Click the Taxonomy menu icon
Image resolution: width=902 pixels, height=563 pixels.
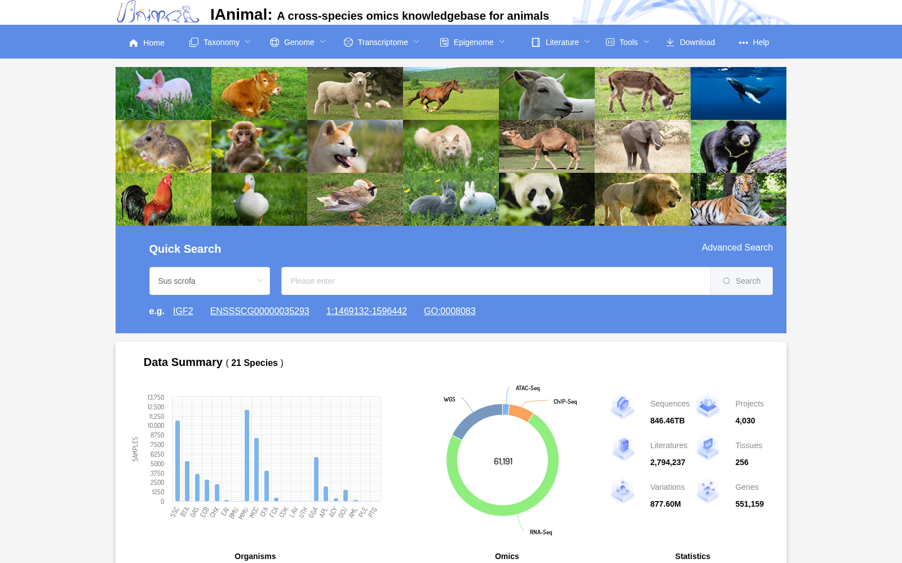click(194, 42)
